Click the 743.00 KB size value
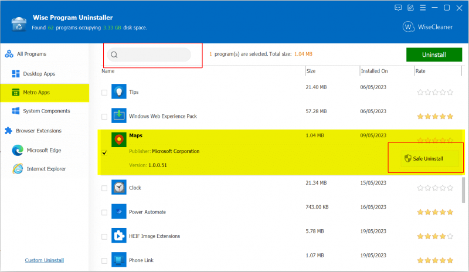This screenshot has height=272, width=469. pos(317,207)
